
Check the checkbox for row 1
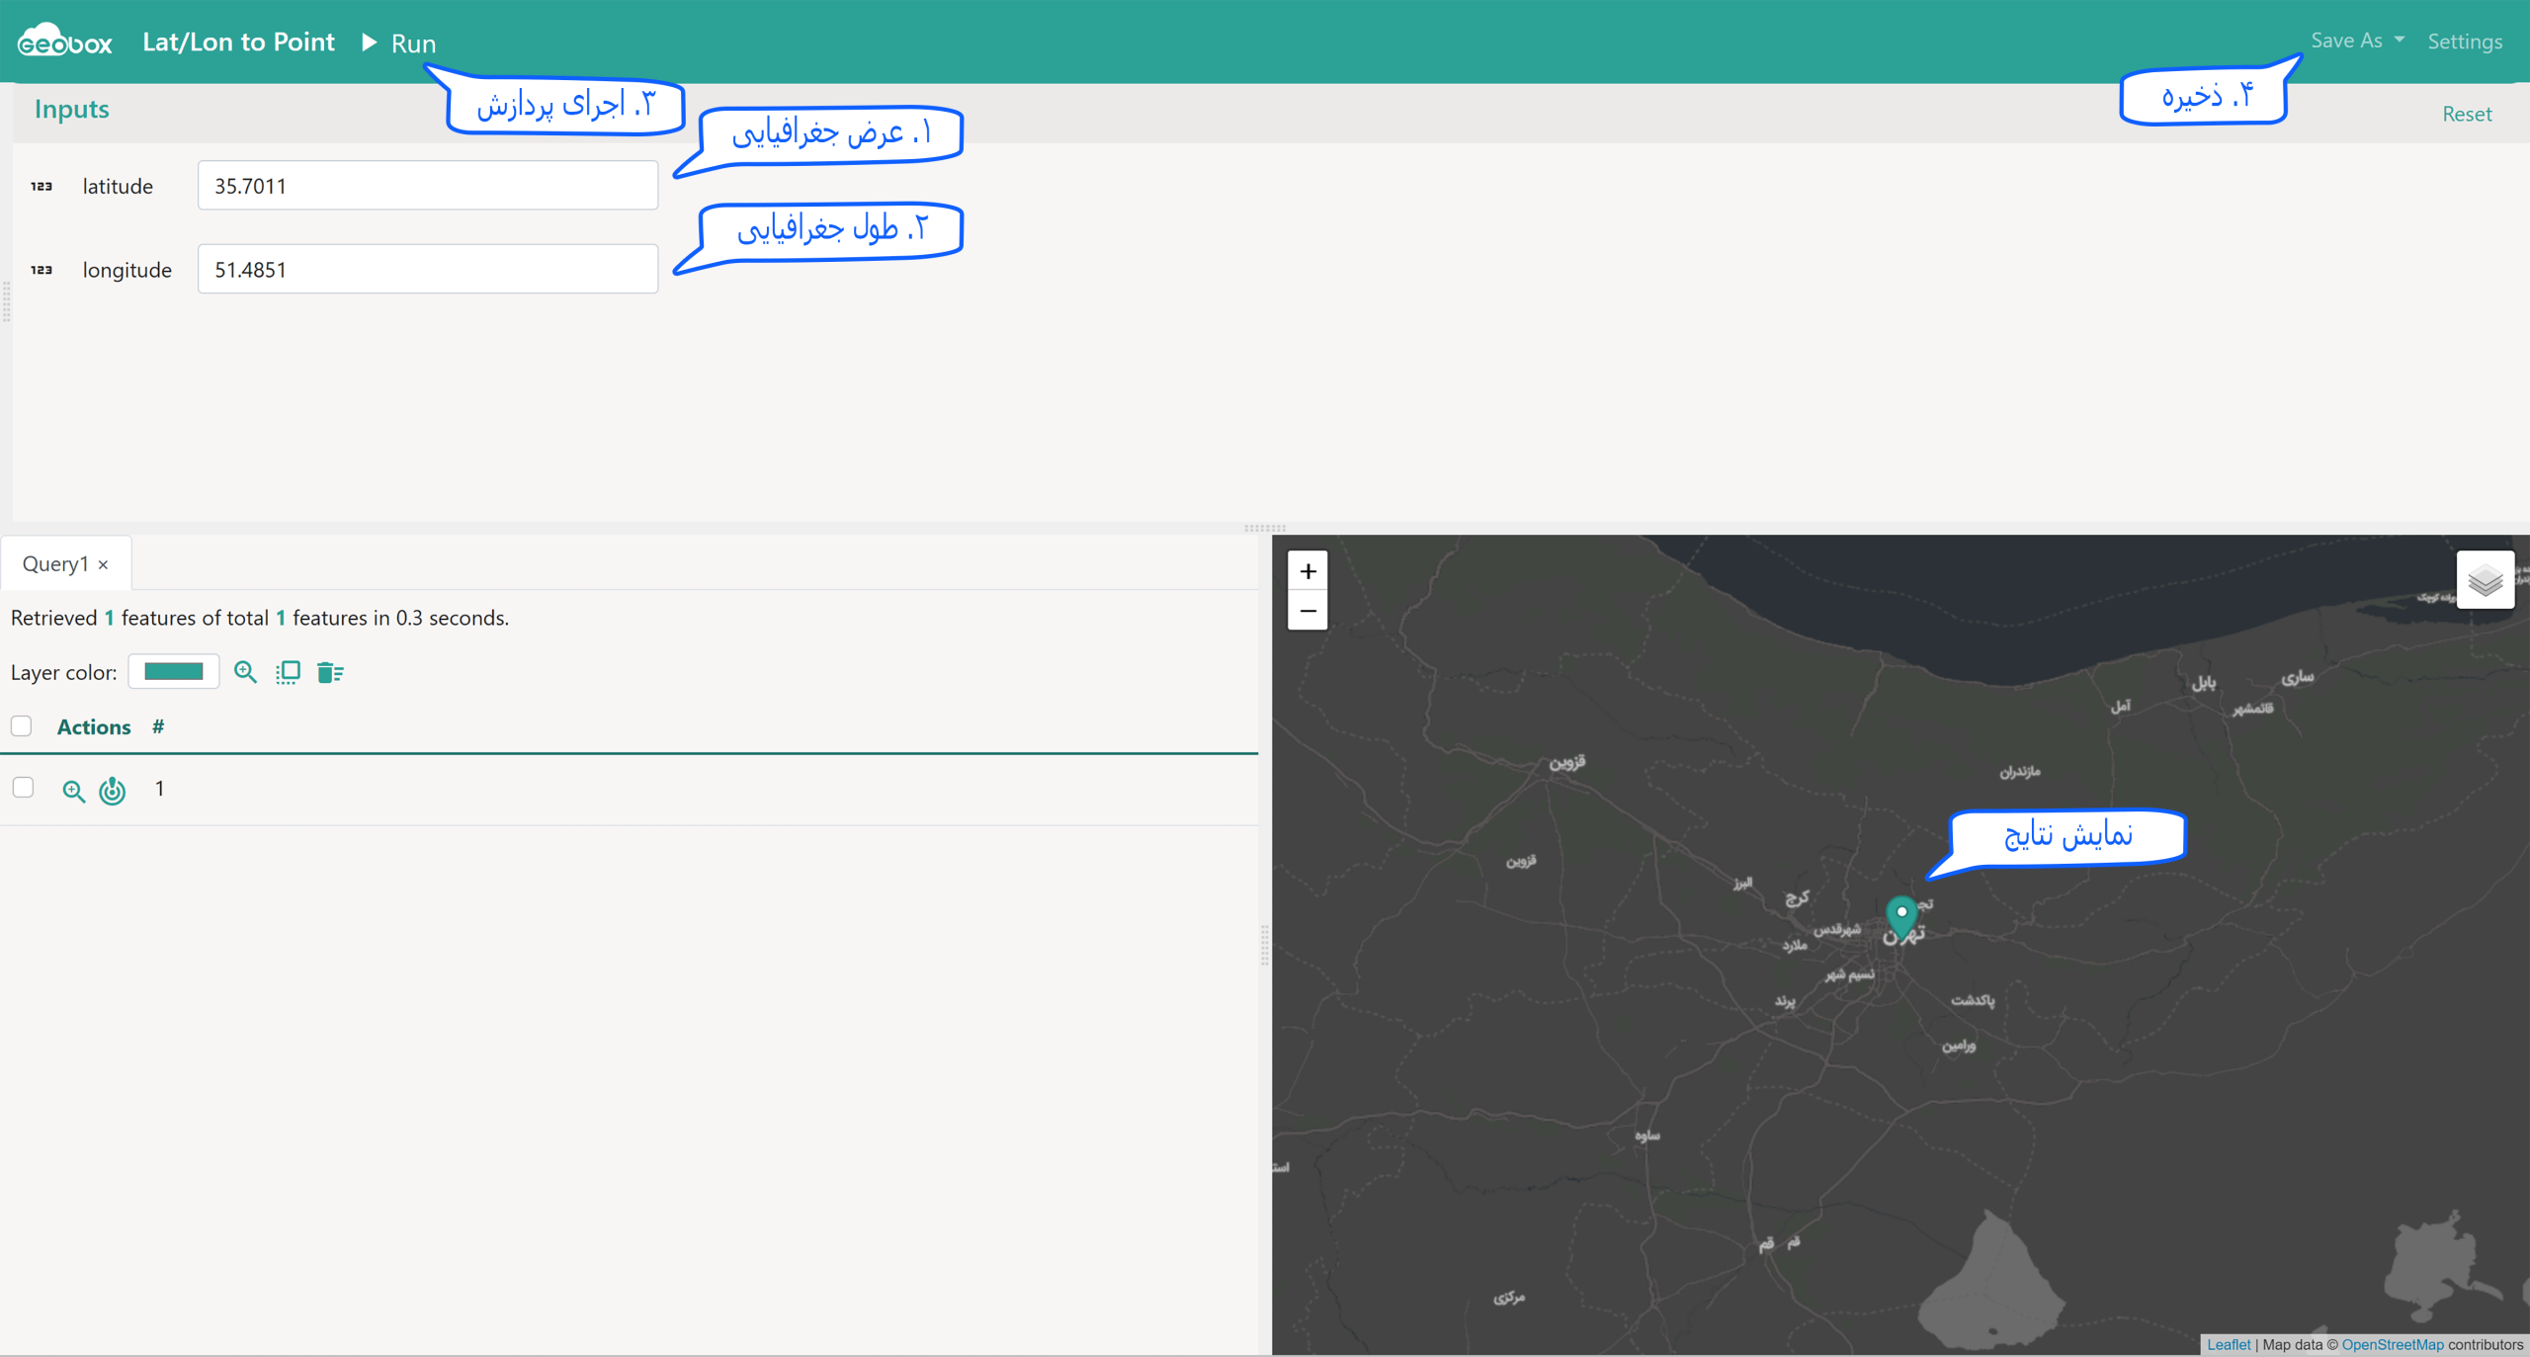click(x=23, y=788)
